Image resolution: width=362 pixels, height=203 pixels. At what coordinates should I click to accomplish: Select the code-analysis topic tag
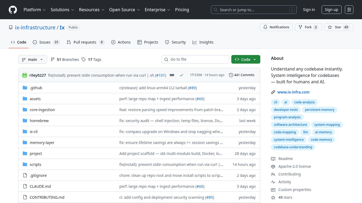click(304, 102)
